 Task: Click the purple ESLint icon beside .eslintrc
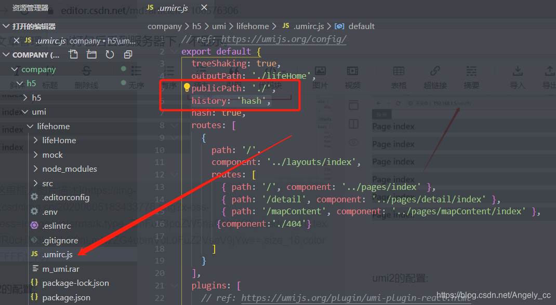click(x=34, y=226)
